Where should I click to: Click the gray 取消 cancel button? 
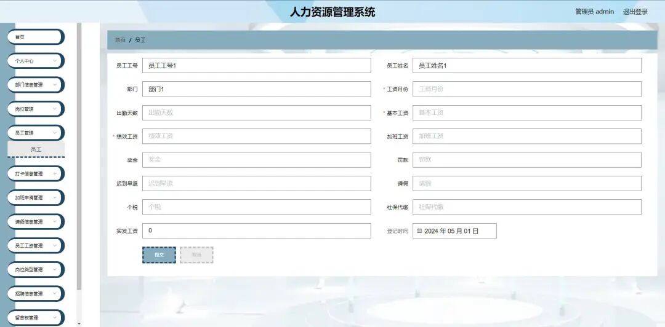click(196, 255)
